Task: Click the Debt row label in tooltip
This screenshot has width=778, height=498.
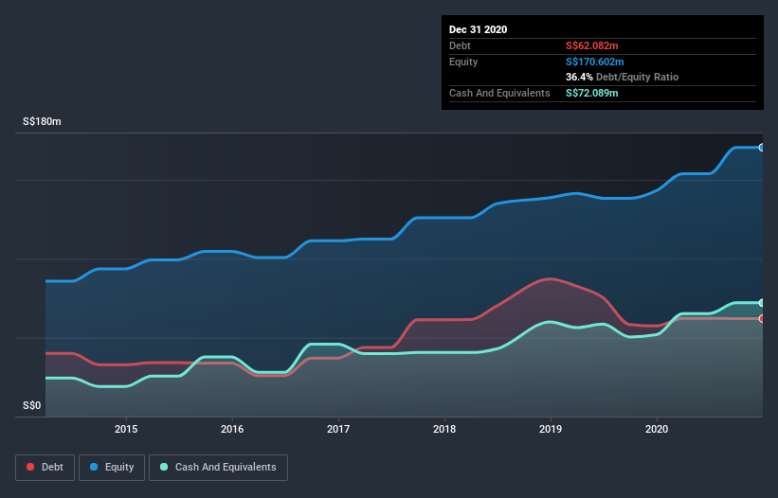Action: pyautogui.click(x=460, y=45)
